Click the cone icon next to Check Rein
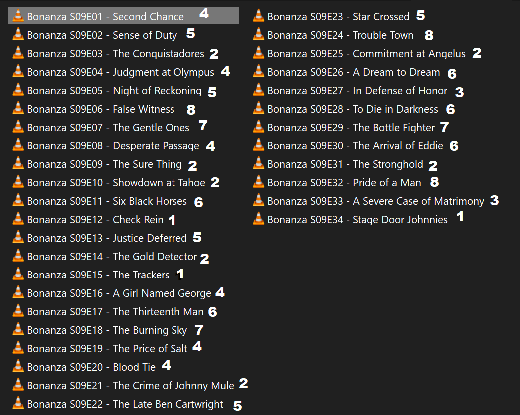Image resolution: width=520 pixels, height=415 pixels. pyautogui.click(x=18, y=219)
